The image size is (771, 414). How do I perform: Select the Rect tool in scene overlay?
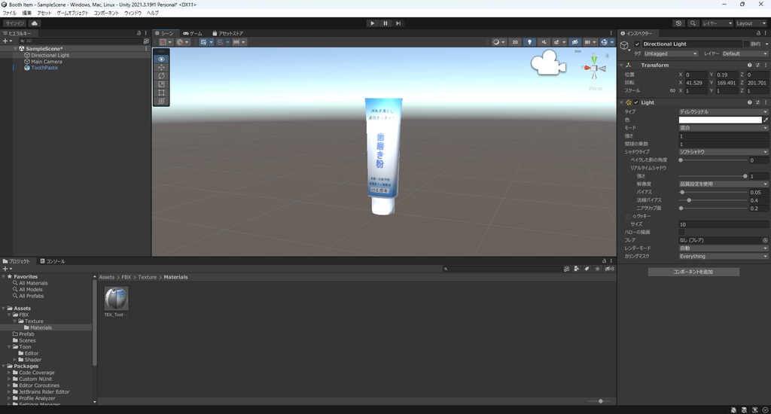[161, 93]
